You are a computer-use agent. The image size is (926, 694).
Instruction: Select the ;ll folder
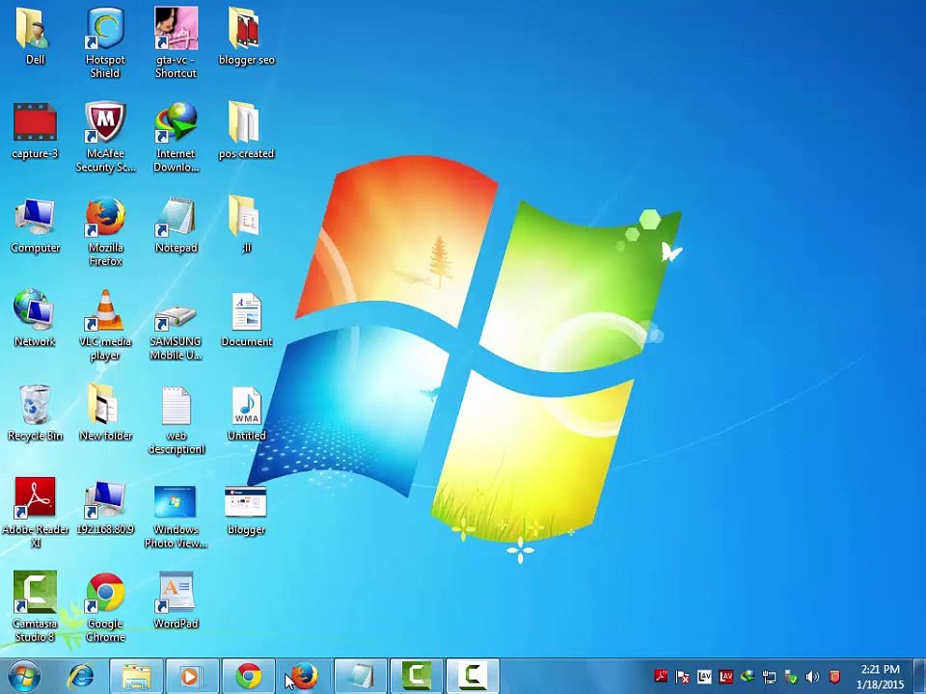[246, 225]
